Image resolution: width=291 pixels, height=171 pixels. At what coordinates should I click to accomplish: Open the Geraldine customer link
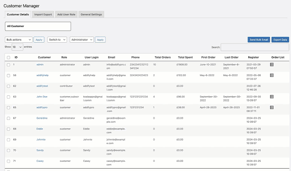42,118
